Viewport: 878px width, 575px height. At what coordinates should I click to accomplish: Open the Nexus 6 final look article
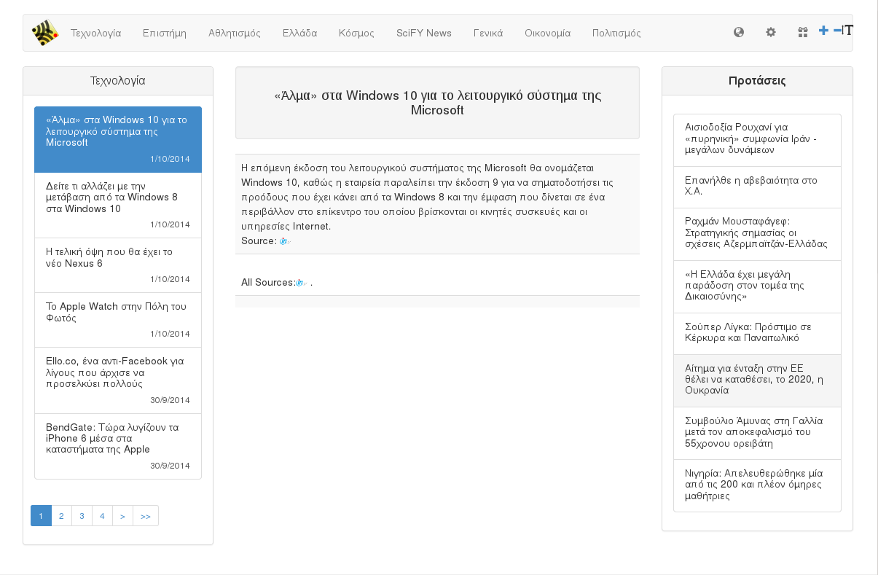point(118,266)
